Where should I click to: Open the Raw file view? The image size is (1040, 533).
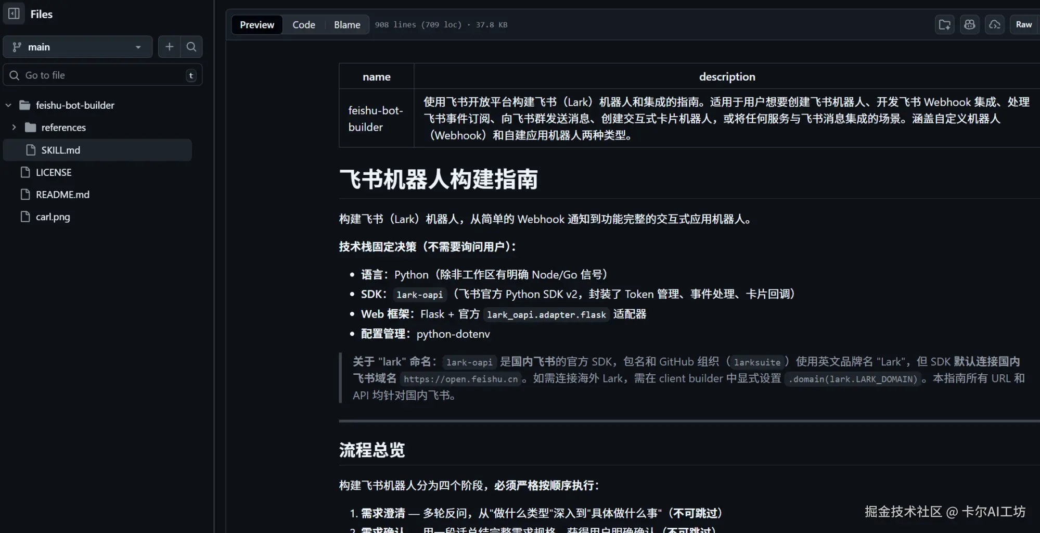[1023, 24]
